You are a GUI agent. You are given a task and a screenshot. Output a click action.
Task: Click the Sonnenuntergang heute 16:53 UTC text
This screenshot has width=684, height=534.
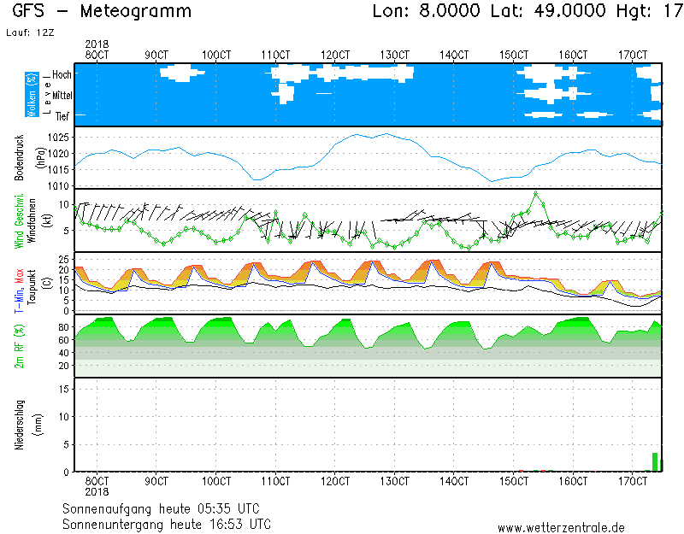point(167,523)
